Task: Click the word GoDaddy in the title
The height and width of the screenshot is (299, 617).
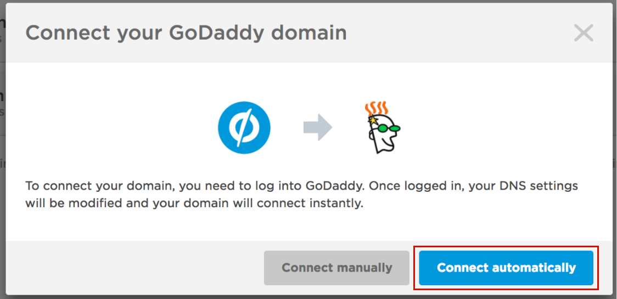Action: point(216,34)
